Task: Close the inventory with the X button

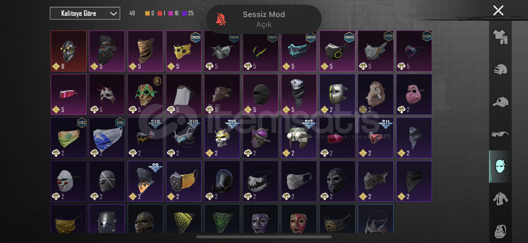Action: click(498, 11)
